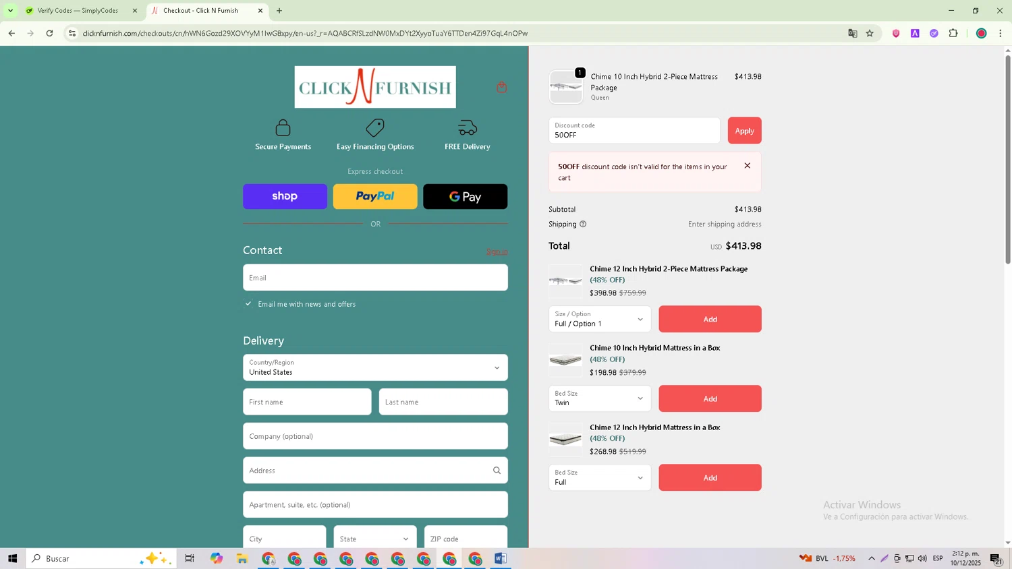
Task: Focus the Address field
Action: (375, 471)
